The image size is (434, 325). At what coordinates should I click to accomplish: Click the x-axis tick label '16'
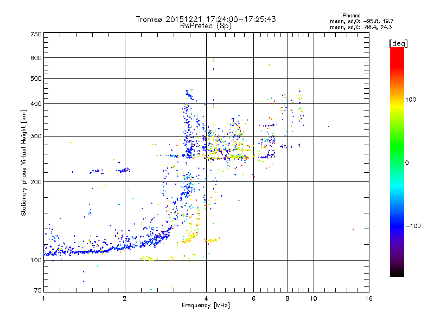pos(369,298)
